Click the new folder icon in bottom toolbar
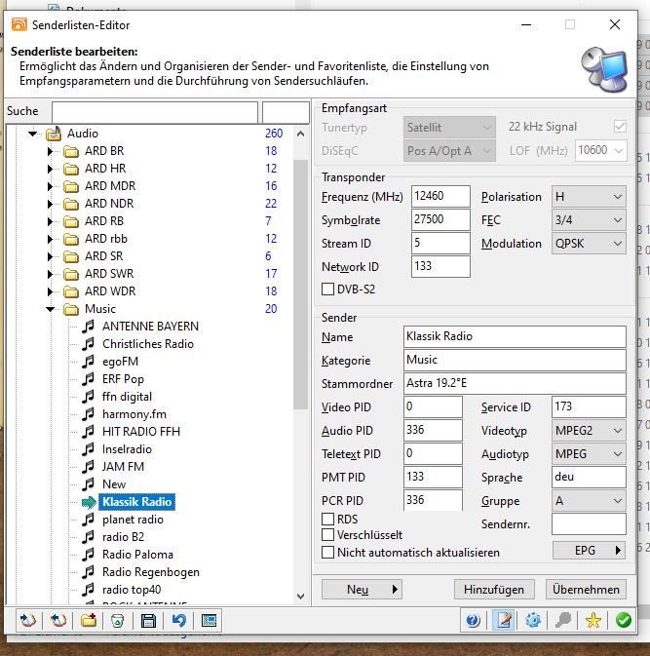The width and height of the screenshot is (650, 656). click(89, 620)
